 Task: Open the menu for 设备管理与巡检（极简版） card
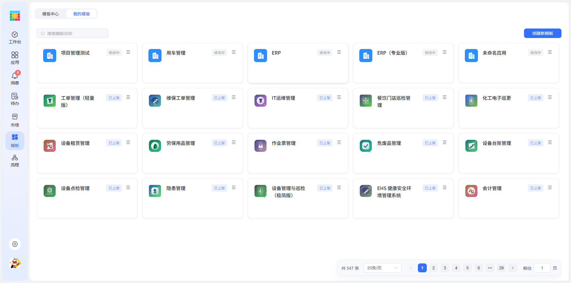click(x=339, y=188)
